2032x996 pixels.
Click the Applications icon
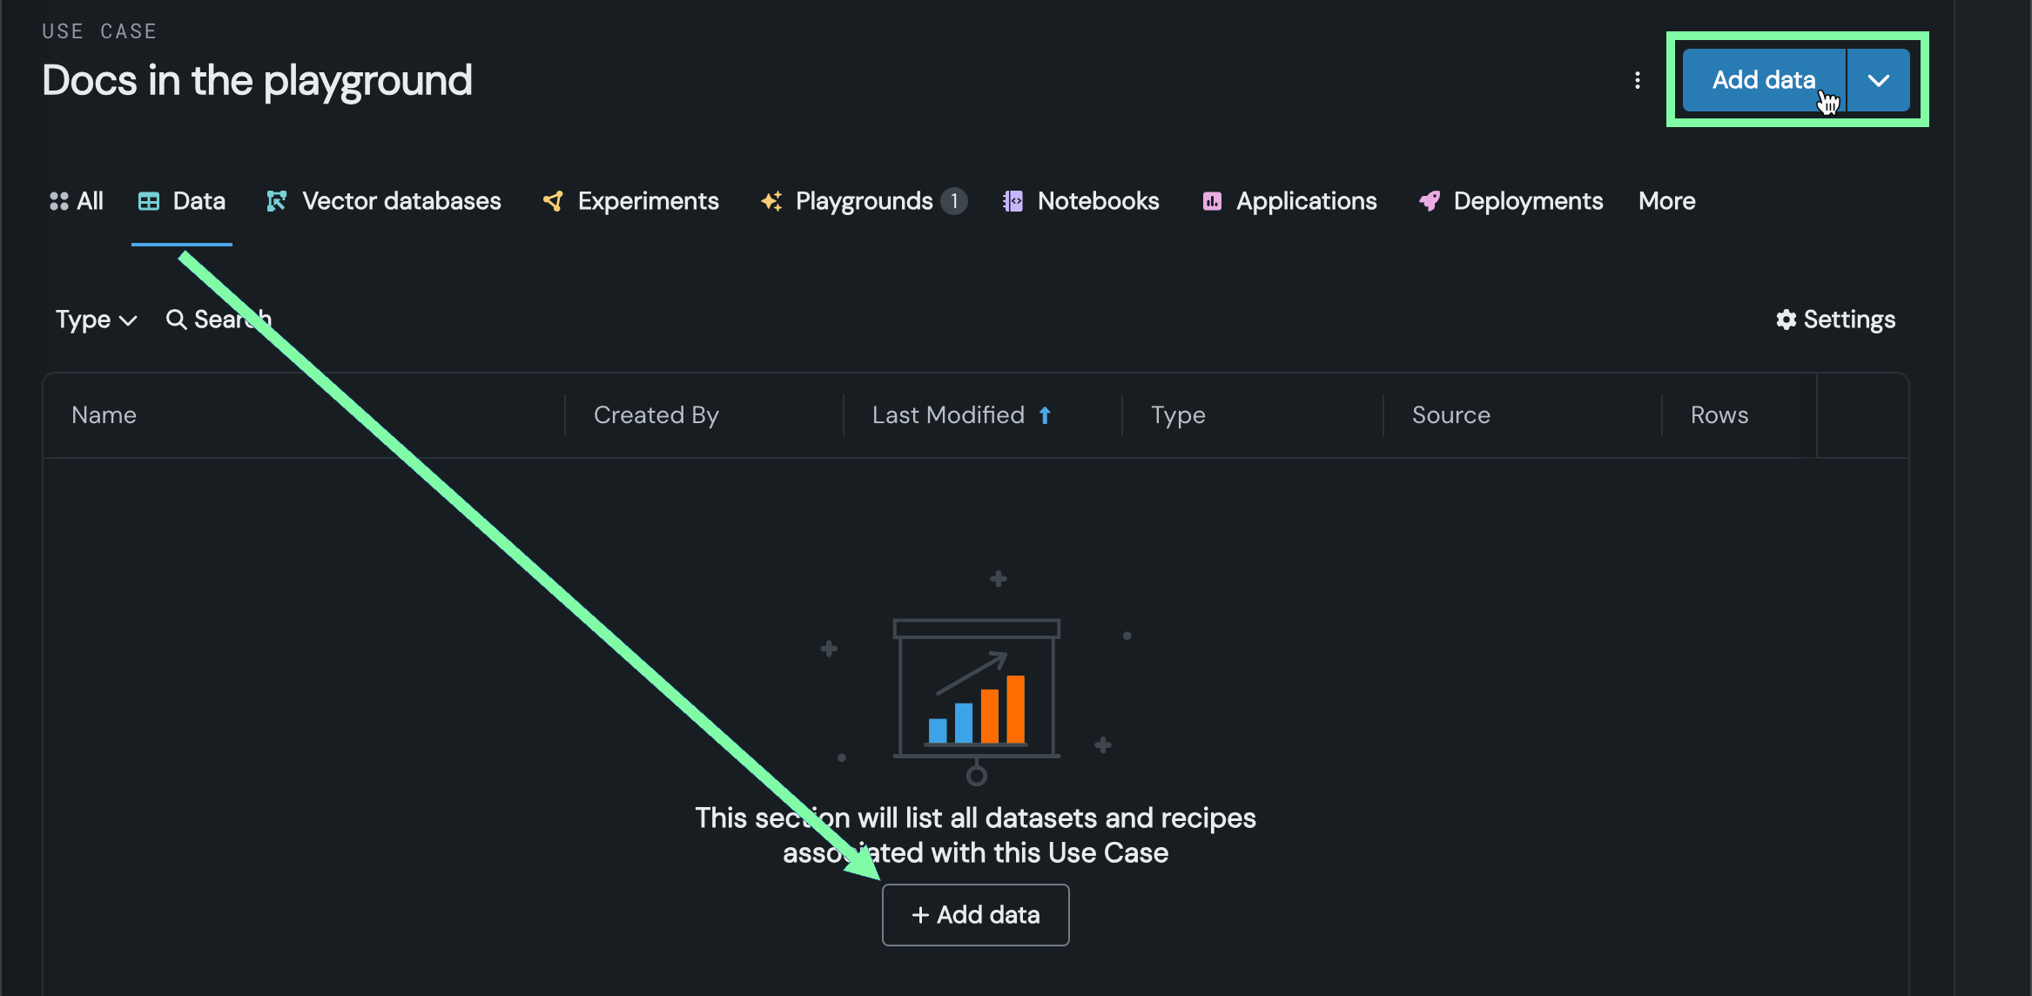click(1212, 201)
